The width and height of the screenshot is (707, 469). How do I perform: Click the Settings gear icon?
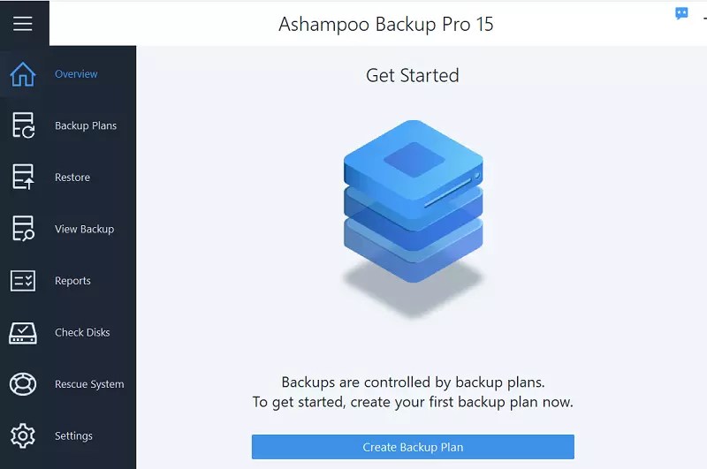coord(23,435)
